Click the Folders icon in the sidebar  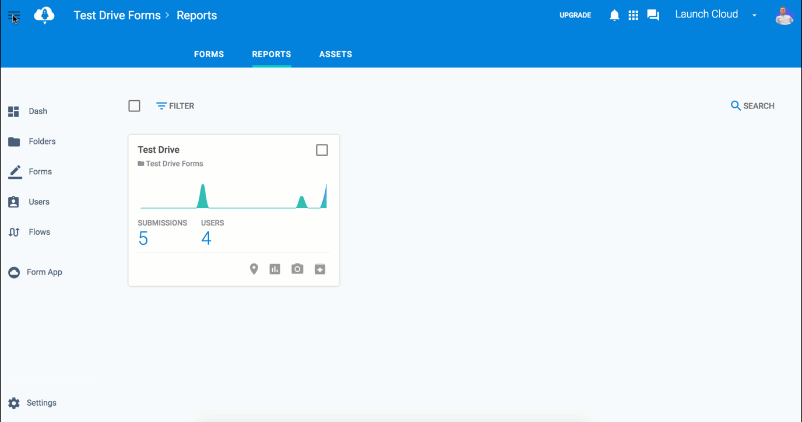[14, 142]
